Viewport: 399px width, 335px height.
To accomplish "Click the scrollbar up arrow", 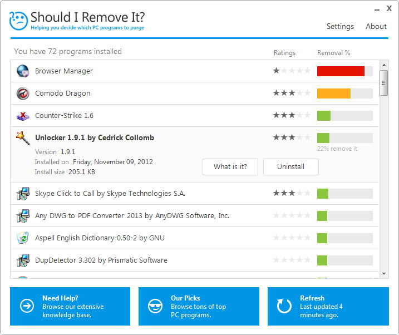I will click(384, 65).
